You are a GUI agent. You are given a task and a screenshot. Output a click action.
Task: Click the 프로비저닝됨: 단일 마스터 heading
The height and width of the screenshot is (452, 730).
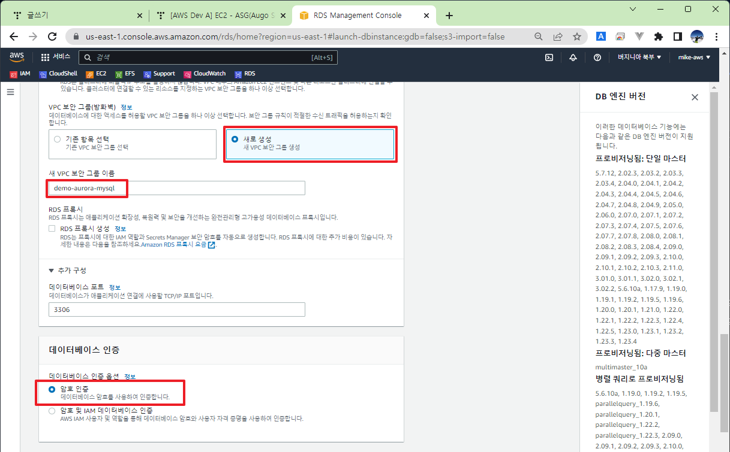coord(641,159)
